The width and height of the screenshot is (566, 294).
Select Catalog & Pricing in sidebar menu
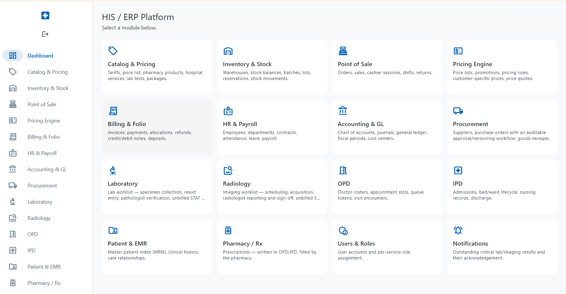pos(47,72)
